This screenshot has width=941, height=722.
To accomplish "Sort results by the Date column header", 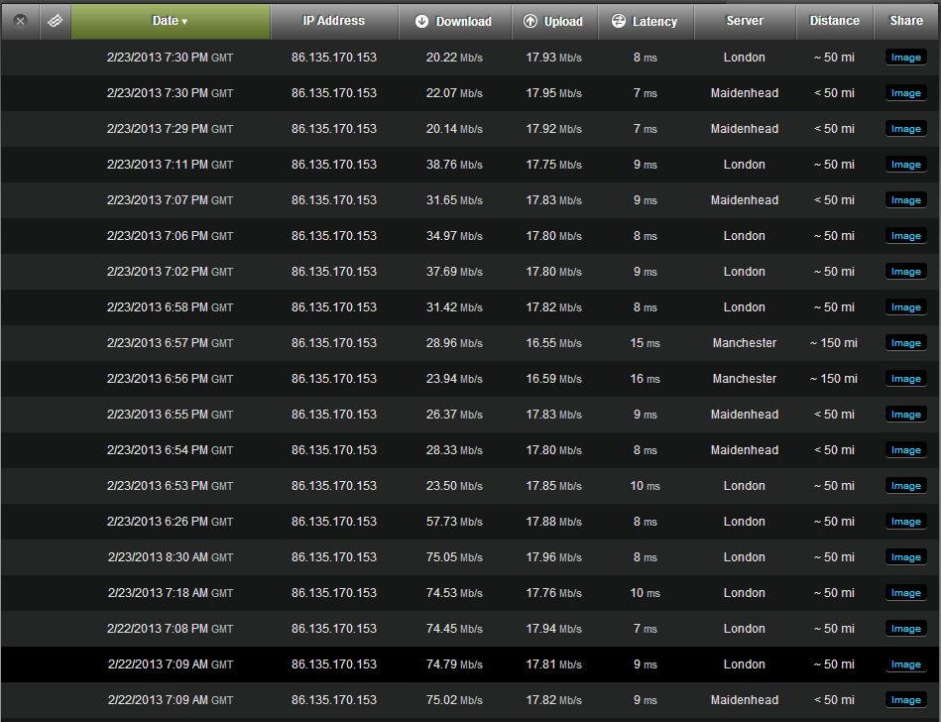I will (171, 21).
